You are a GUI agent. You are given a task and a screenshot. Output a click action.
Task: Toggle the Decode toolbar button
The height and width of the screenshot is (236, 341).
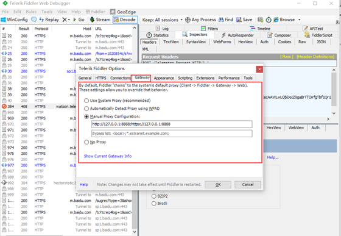click(125, 20)
